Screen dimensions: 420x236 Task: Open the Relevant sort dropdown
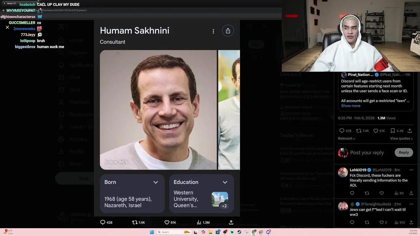pos(346,139)
